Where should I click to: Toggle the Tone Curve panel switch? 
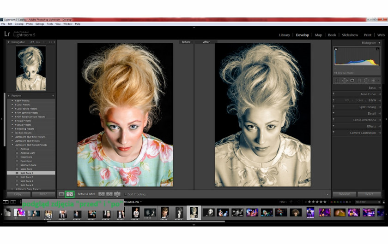pos(333,94)
